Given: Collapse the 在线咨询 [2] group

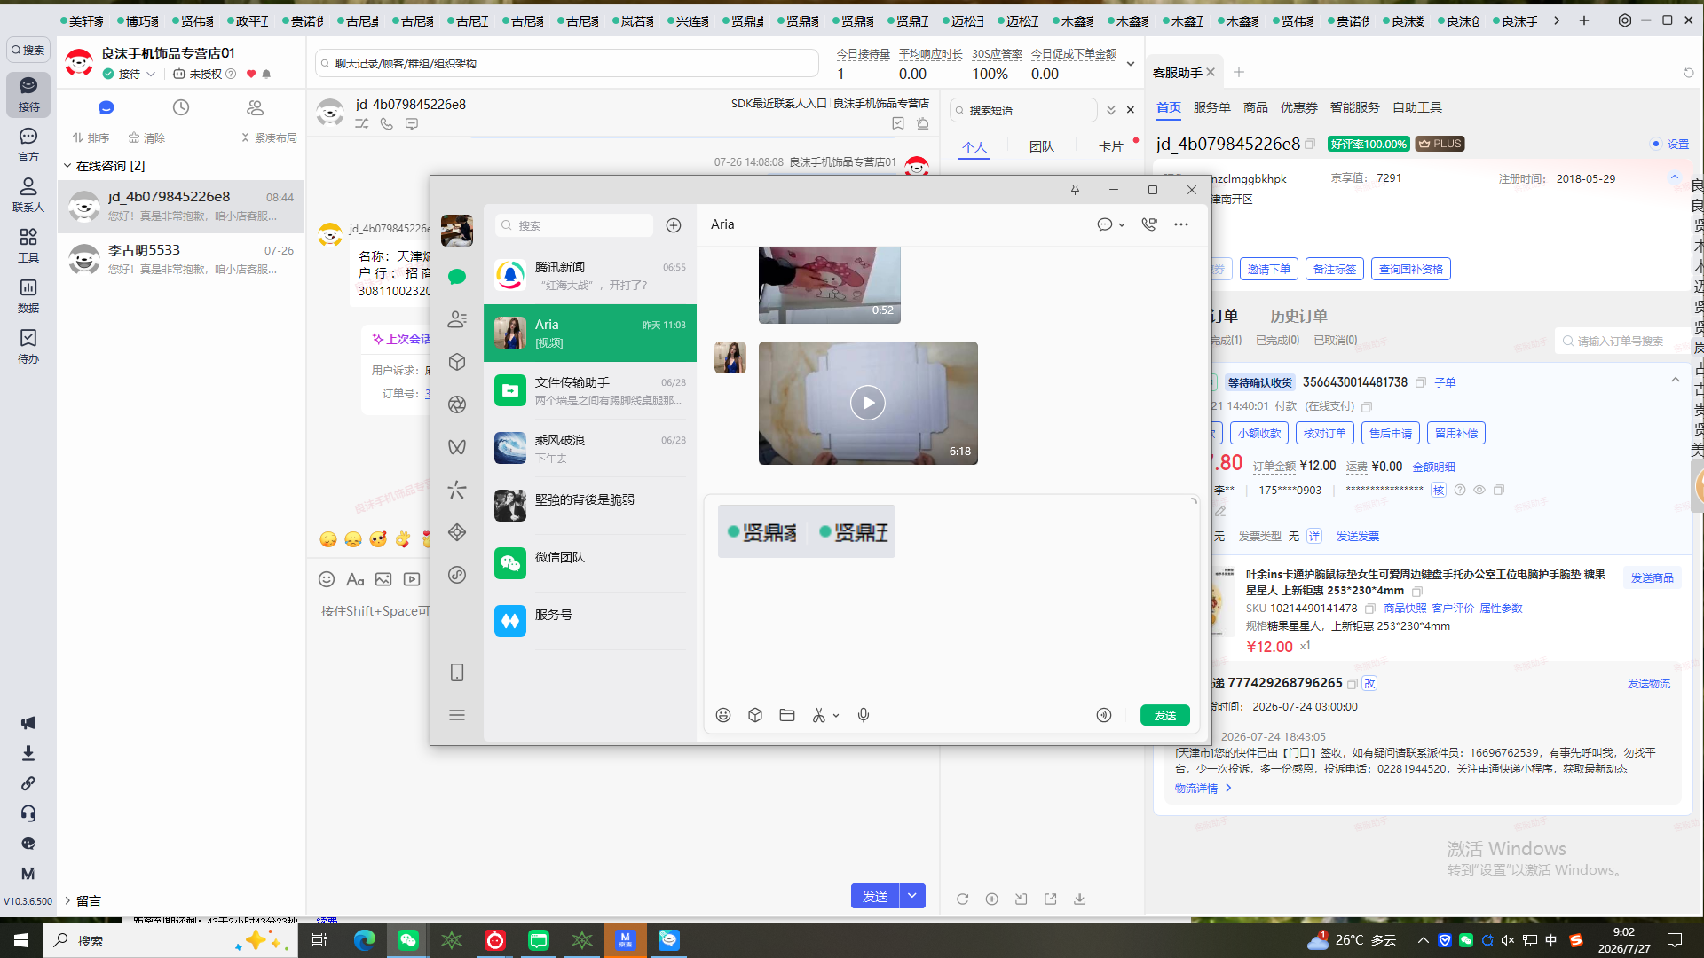Looking at the screenshot, I should tap(67, 166).
